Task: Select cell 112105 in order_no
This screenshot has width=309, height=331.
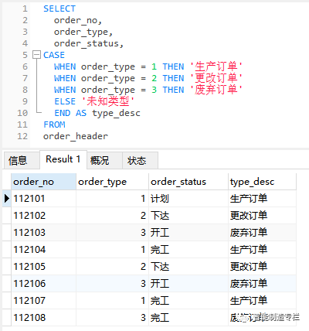Action: click(x=43, y=267)
